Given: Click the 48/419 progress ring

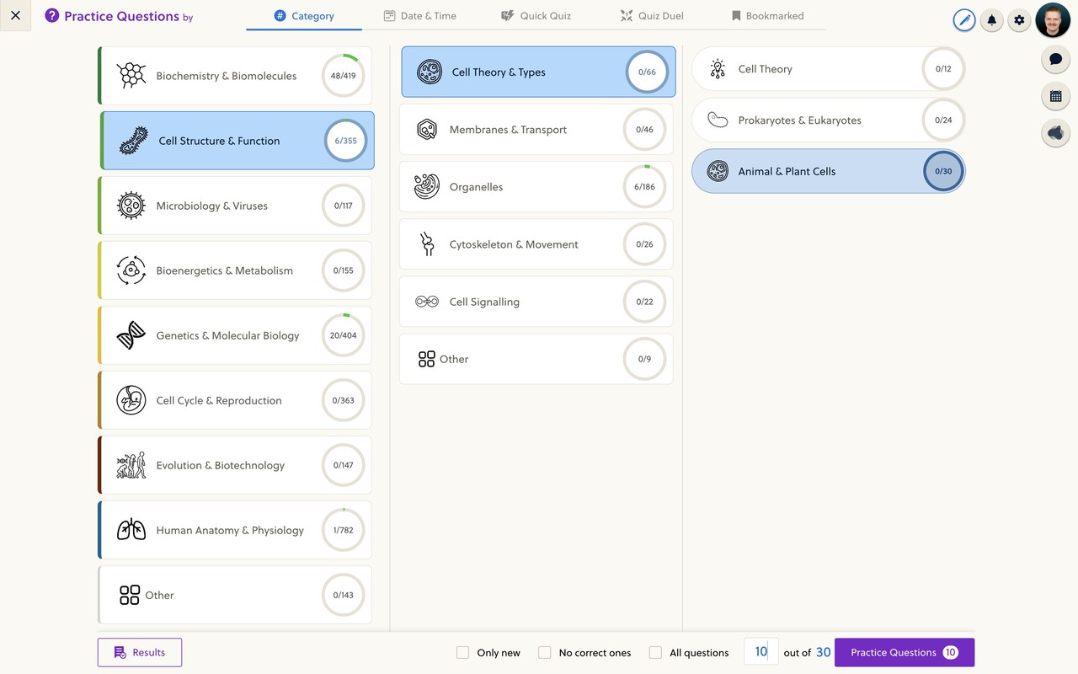Looking at the screenshot, I should pyautogui.click(x=344, y=76).
